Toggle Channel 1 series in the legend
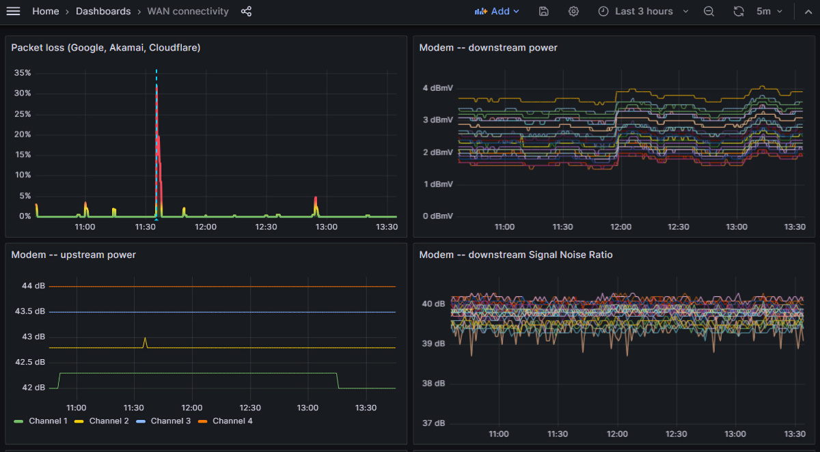Image resolution: width=820 pixels, height=452 pixels. pyautogui.click(x=48, y=421)
